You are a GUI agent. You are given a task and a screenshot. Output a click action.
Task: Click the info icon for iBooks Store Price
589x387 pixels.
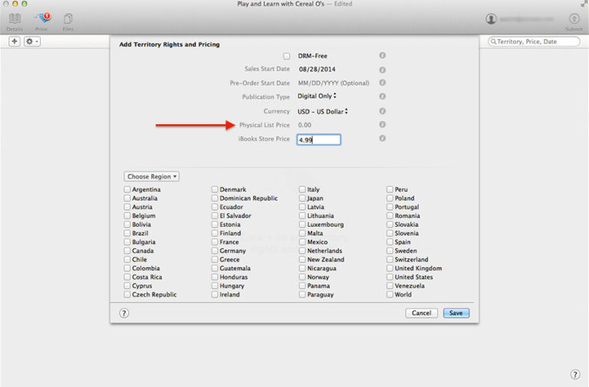[382, 138]
